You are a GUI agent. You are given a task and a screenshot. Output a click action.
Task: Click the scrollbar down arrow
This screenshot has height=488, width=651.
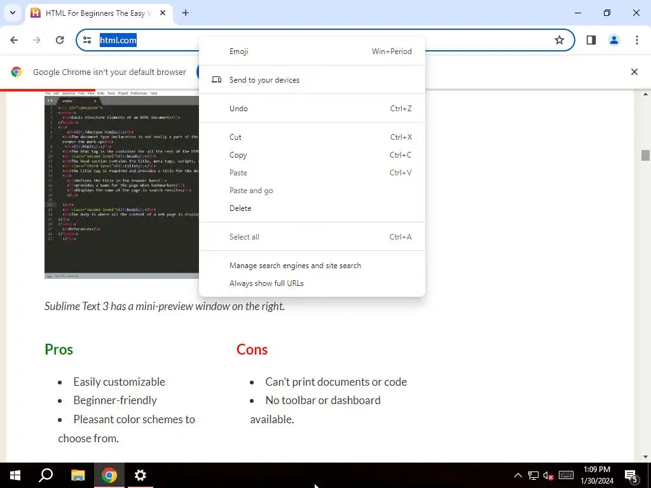645,457
